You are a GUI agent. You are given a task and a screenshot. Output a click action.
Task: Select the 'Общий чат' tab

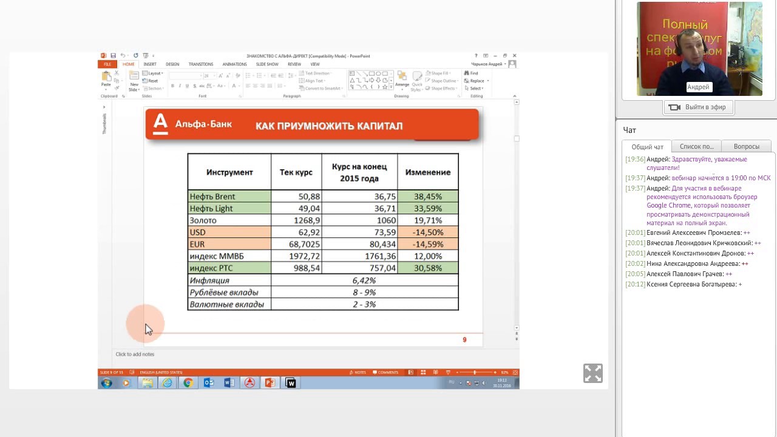647,147
